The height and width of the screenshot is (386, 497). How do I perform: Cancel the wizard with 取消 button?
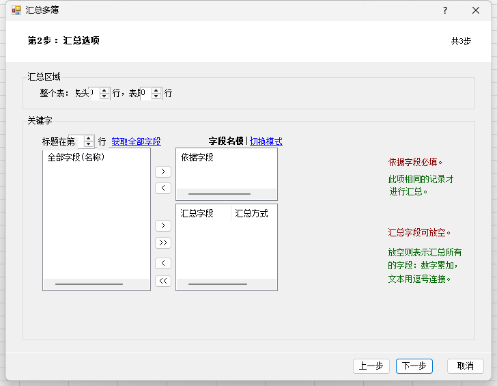tap(466, 366)
